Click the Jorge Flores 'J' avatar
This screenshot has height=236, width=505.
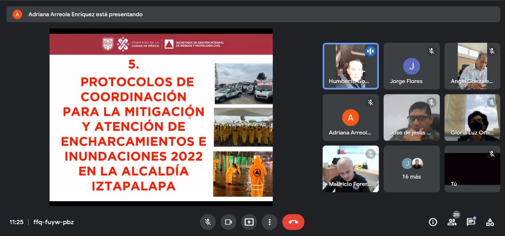coord(412,66)
